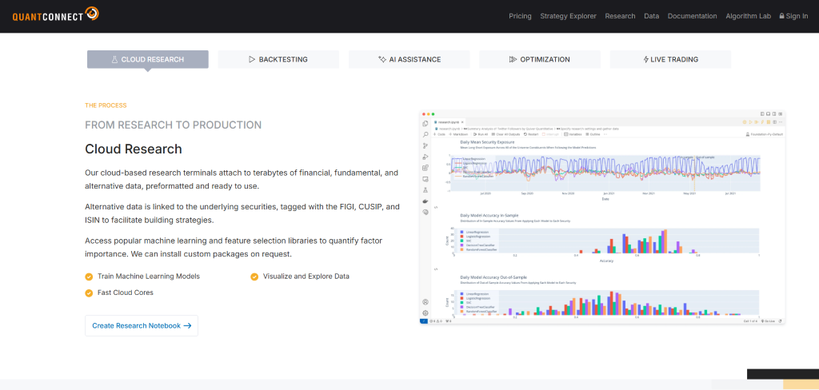Image resolution: width=819 pixels, height=390 pixels.
Task: Click 'Run All' in the notebook toolbar
Action: 481,134
